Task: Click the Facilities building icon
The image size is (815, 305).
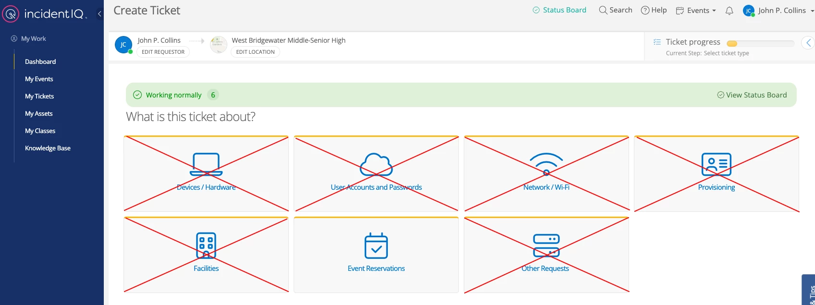Action: coord(206,245)
